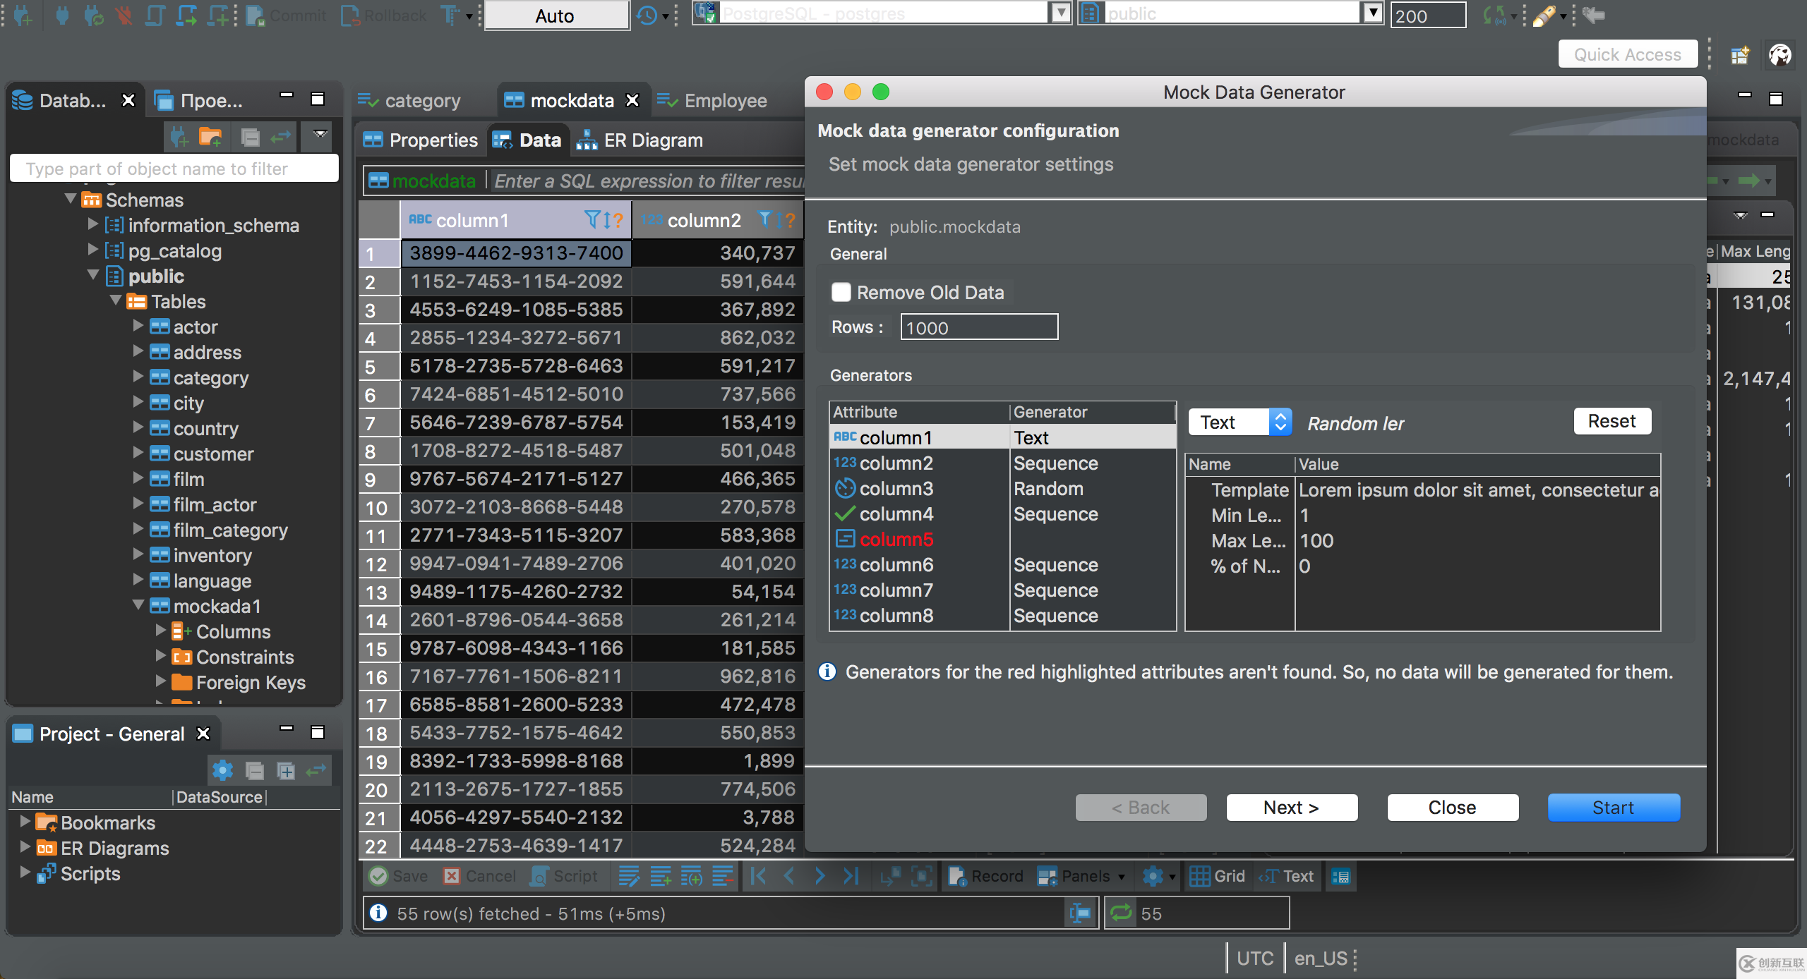Select the Rows input field
This screenshot has height=979, width=1807.
978,327
